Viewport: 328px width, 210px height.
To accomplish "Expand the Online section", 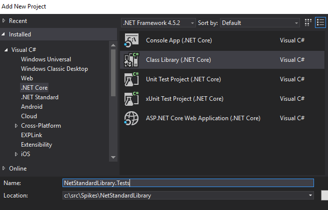I will click(x=4, y=168).
